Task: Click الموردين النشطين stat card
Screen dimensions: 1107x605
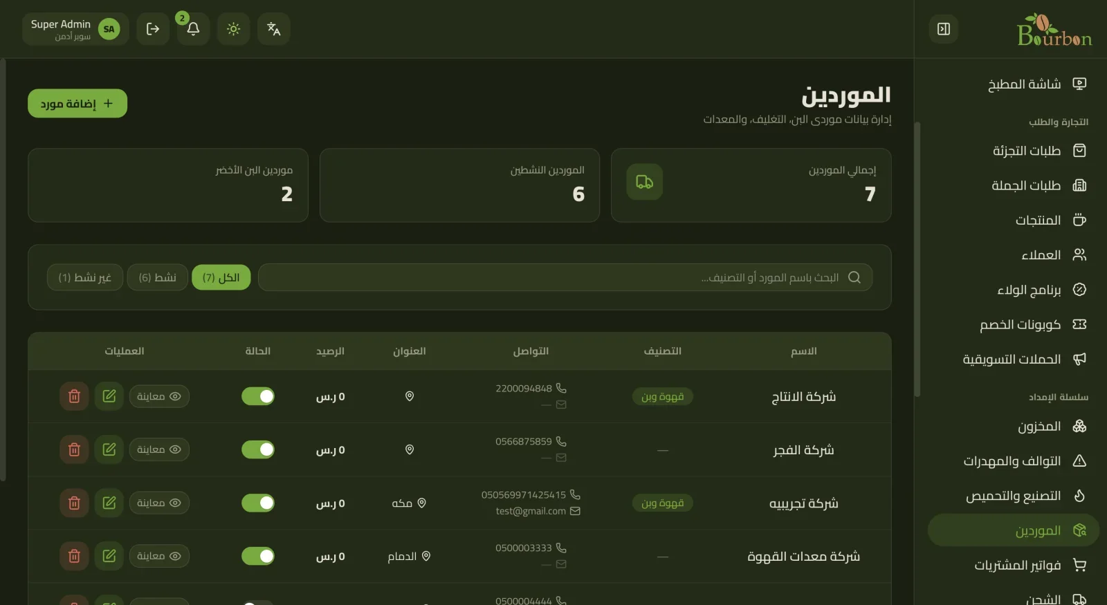Action: tap(459, 185)
